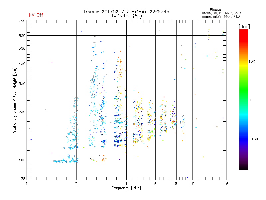Click the x-axis tick label '10'
Screen dimensions: 266x200
tap(192, 184)
